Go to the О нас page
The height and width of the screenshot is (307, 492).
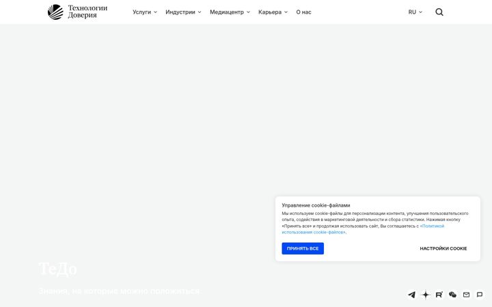303,12
